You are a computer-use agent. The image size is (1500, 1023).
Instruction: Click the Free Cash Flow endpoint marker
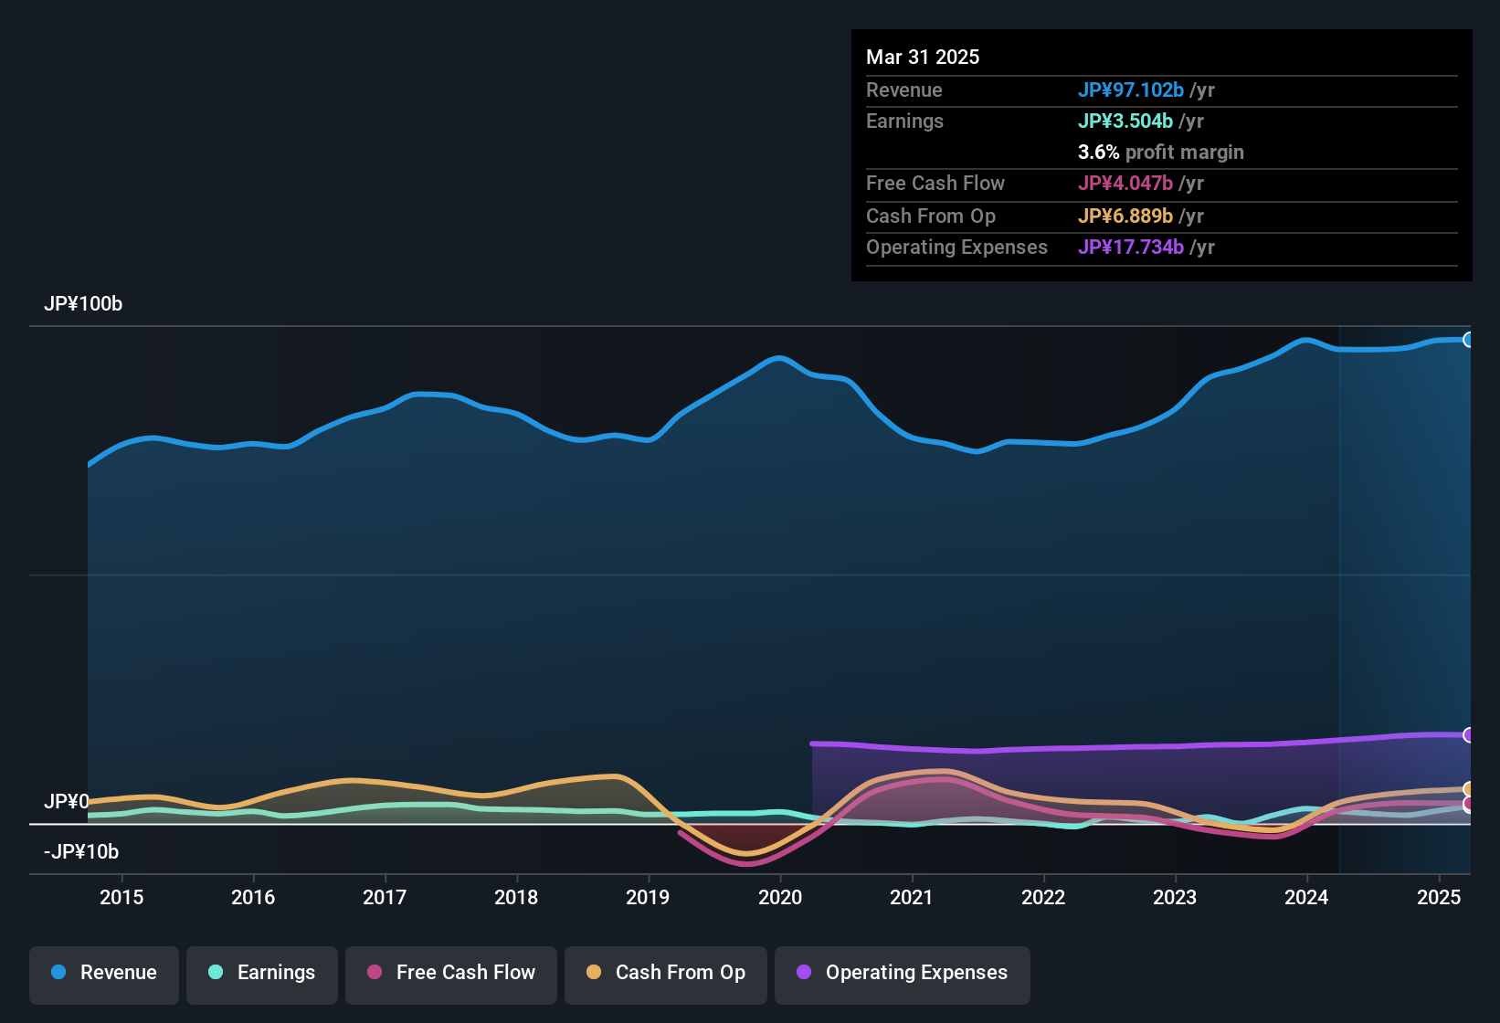1469,805
